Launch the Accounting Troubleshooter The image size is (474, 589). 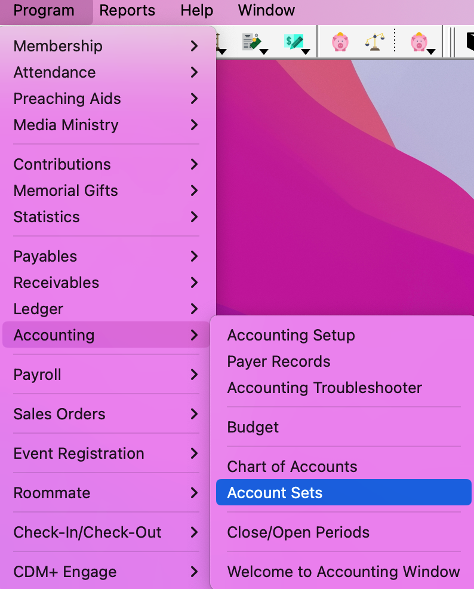[325, 388]
